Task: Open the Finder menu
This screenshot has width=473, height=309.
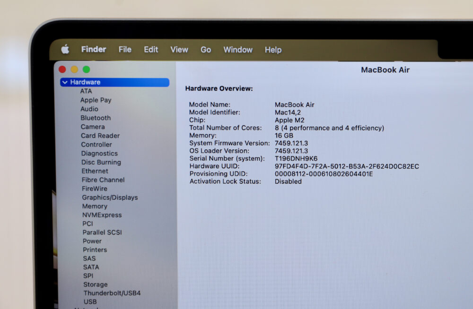Action: tap(94, 49)
